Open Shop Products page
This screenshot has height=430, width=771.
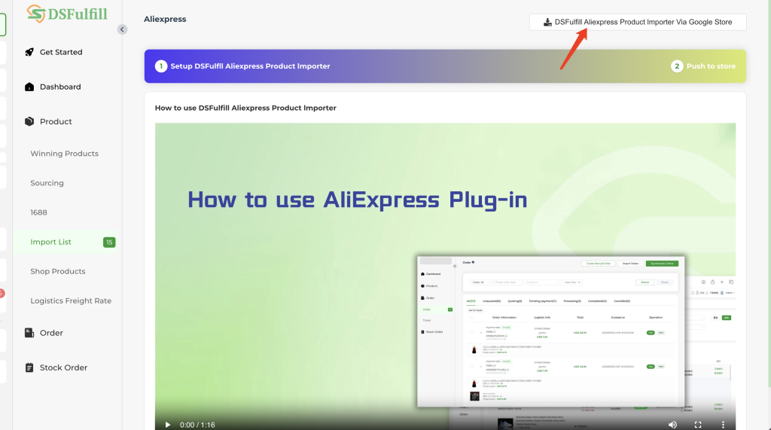(57, 271)
